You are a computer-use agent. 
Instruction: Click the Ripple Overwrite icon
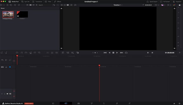click(x=26, y=53)
